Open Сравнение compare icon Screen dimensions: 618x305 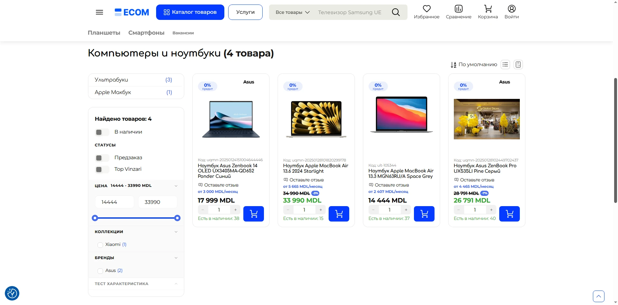pos(459,9)
